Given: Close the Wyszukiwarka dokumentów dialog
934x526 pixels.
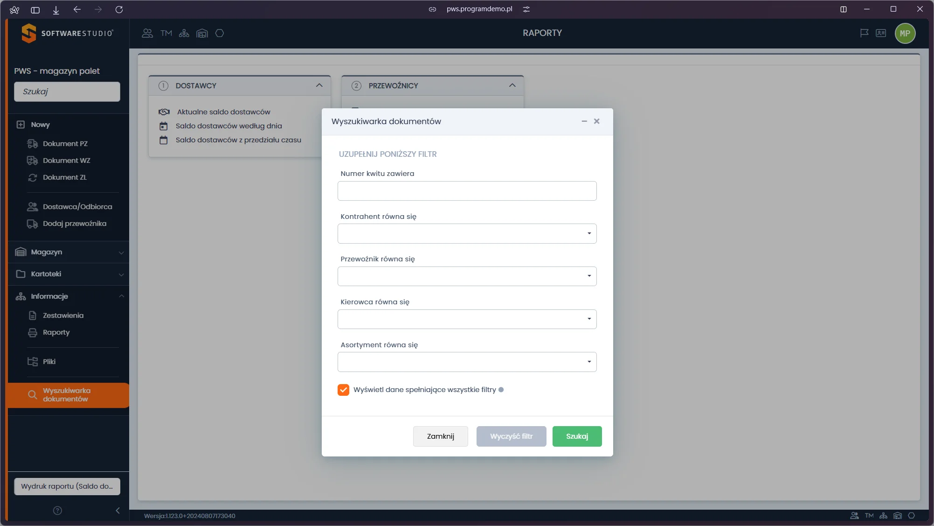Looking at the screenshot, I should (x=596, y=121).
